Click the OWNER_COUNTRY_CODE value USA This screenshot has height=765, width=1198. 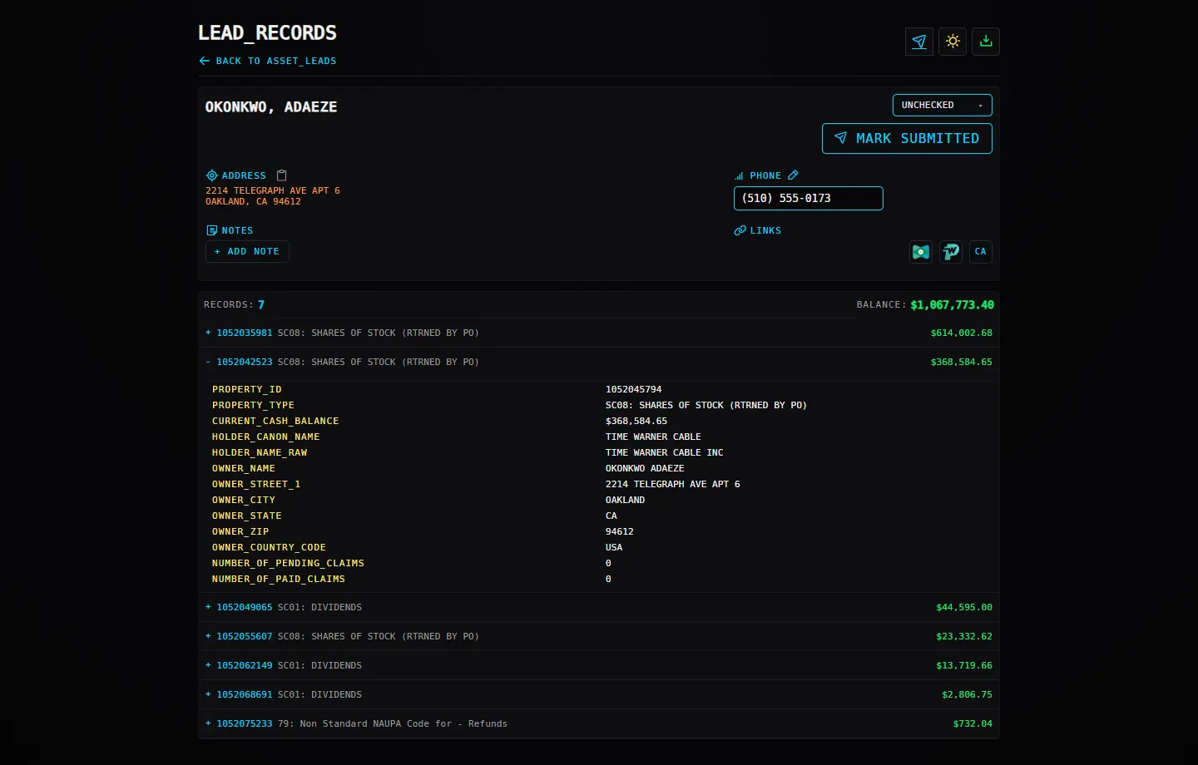(614, 547)
